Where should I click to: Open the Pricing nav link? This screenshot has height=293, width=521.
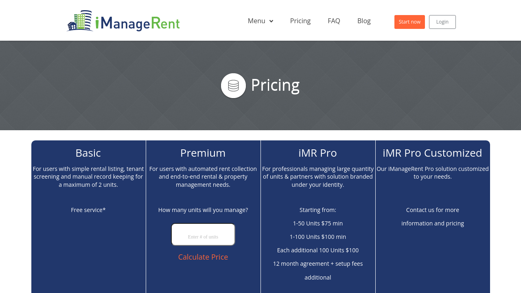pos(300,21)
